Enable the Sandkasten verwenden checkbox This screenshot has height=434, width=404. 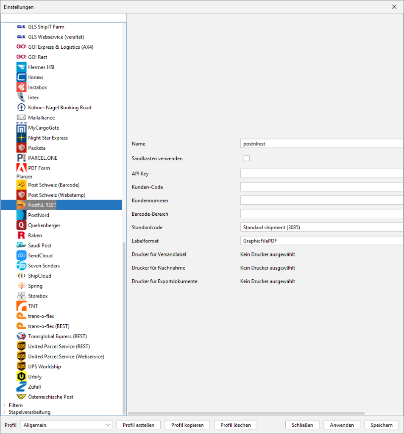[247, 158]
